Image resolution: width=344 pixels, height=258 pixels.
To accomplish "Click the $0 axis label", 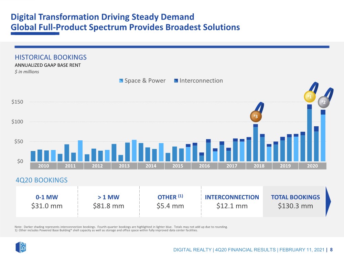I will click(20, 161).
